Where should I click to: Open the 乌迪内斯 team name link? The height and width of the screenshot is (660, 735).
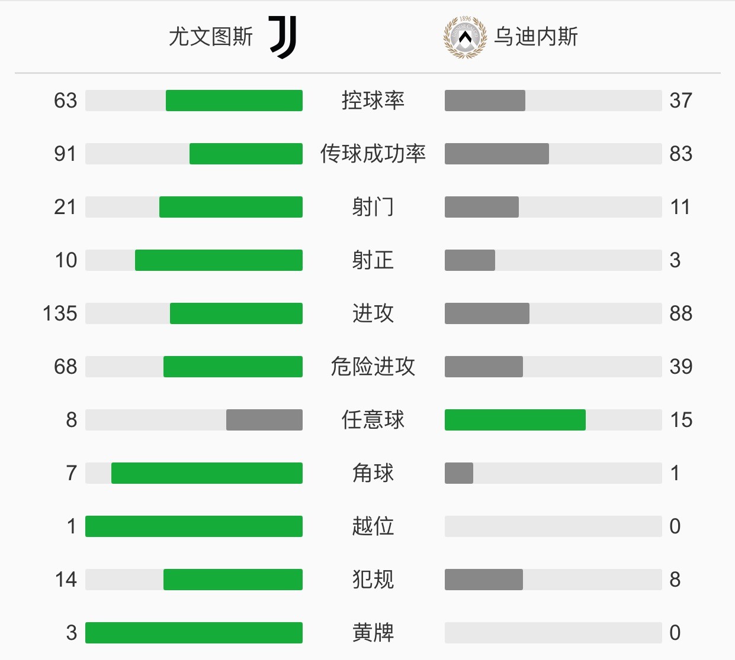(x=536, y=37)
